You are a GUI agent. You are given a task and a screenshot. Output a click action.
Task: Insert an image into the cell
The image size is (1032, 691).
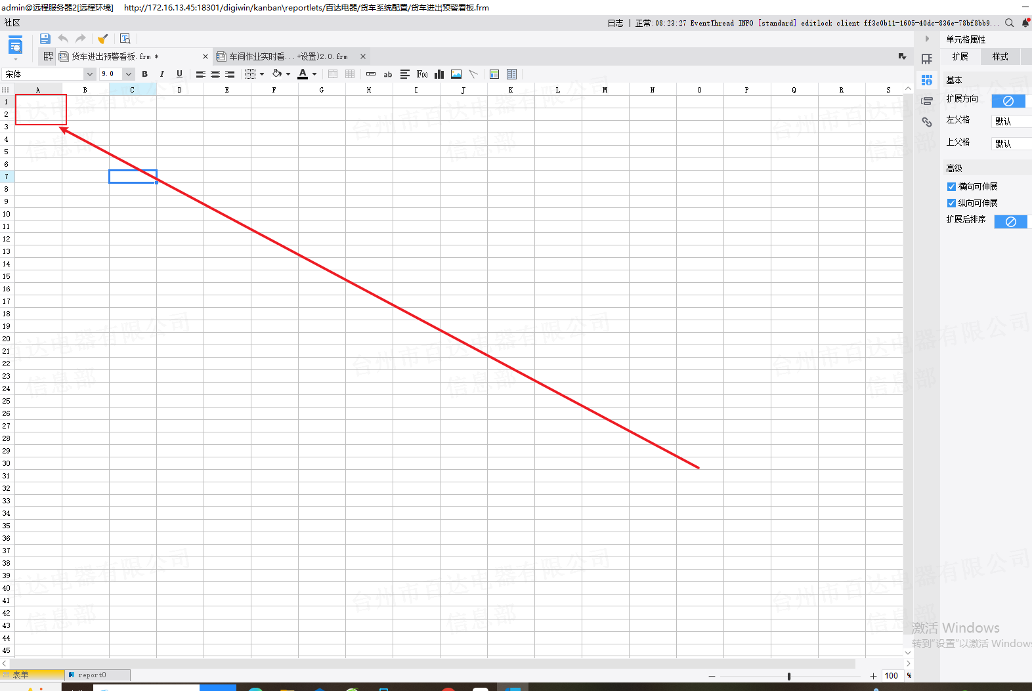click(456, 74)
